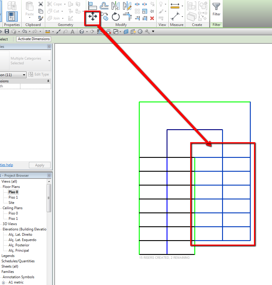Choose Mirror - Draw Axis tool
Viewport: 272px width, 285px height.
coord(127,6)
